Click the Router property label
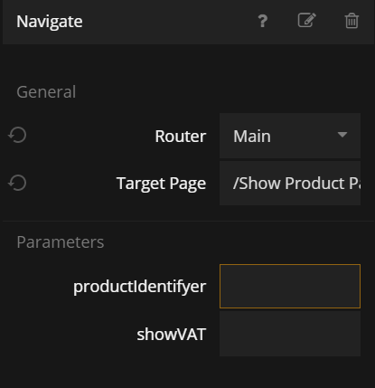The height and width of the screenshot is (388, 375). [x=181, y=136]
